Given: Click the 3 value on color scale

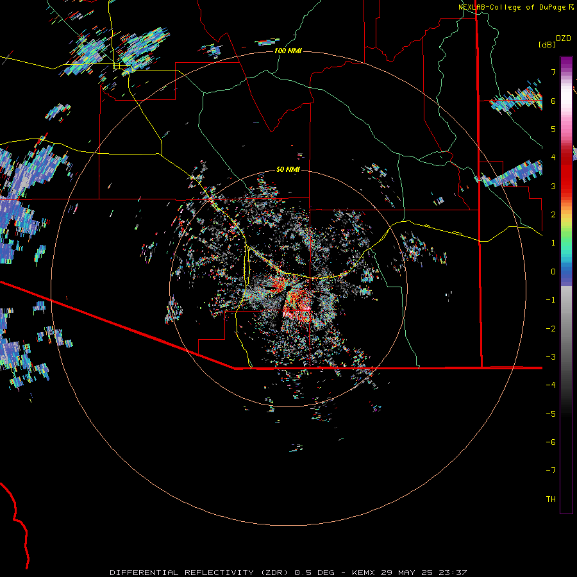Looking at the screenshot, I should [553, 186].
